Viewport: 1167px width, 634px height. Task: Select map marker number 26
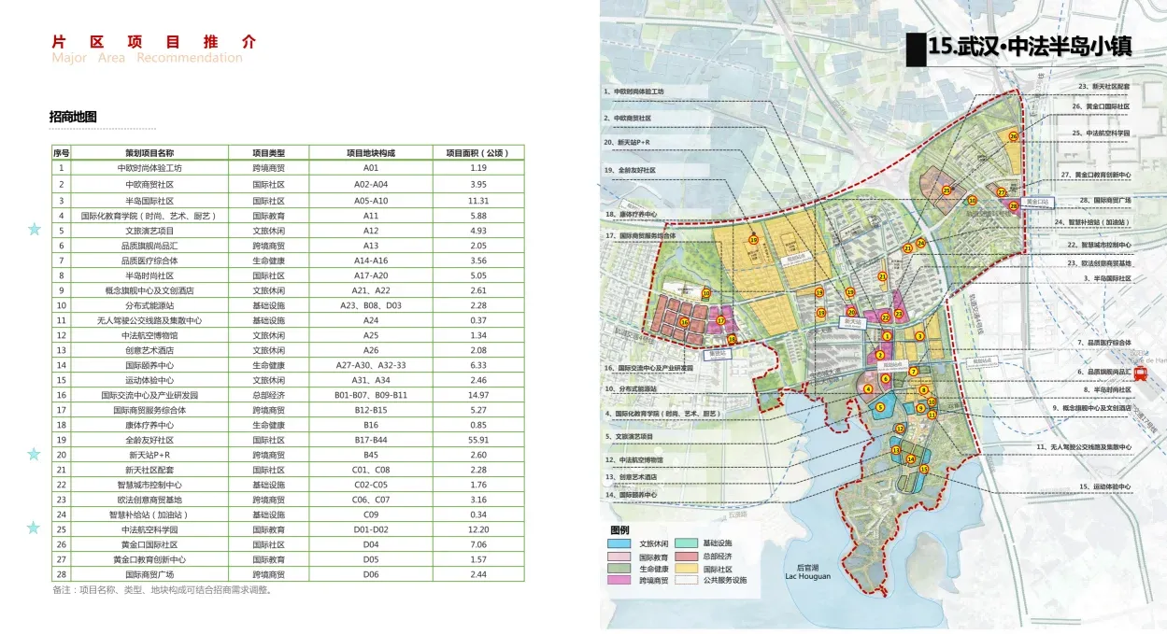click(1013, 136)
